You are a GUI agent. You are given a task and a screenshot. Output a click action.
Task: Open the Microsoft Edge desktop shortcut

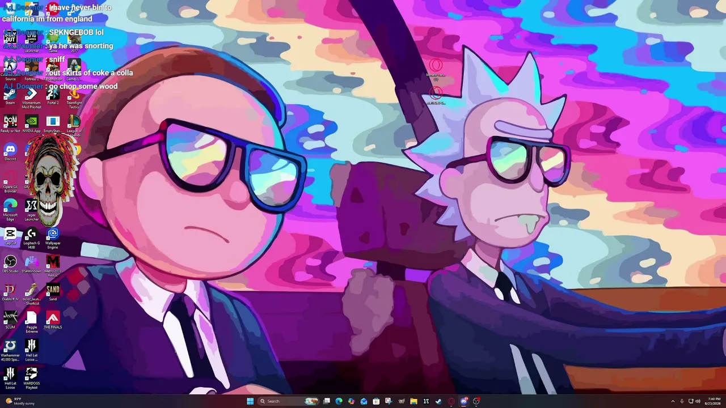tap(10, 210)
